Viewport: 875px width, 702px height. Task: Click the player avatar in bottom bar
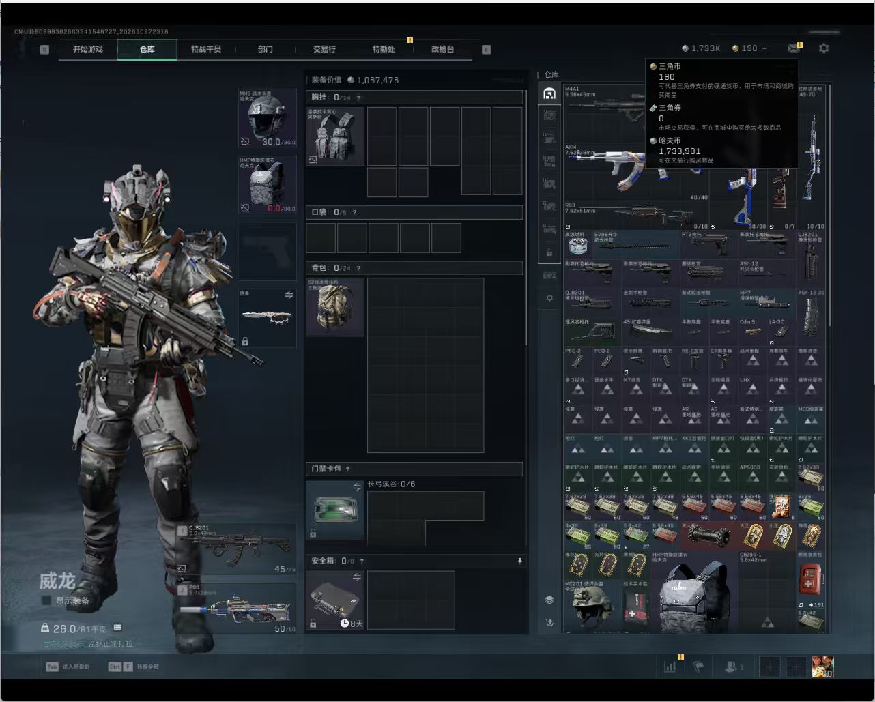point(822,667)
